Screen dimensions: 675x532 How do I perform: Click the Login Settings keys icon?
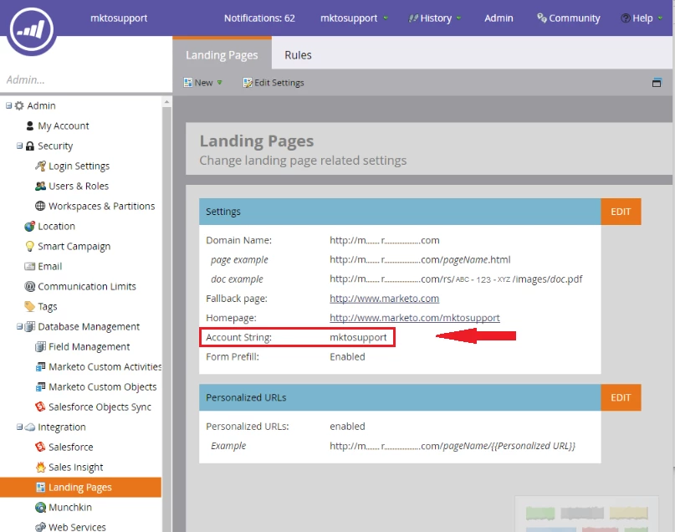tap(40, 166)
